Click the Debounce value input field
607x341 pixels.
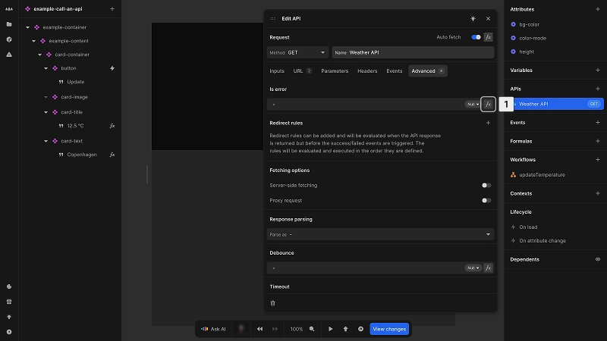(366, 267)
